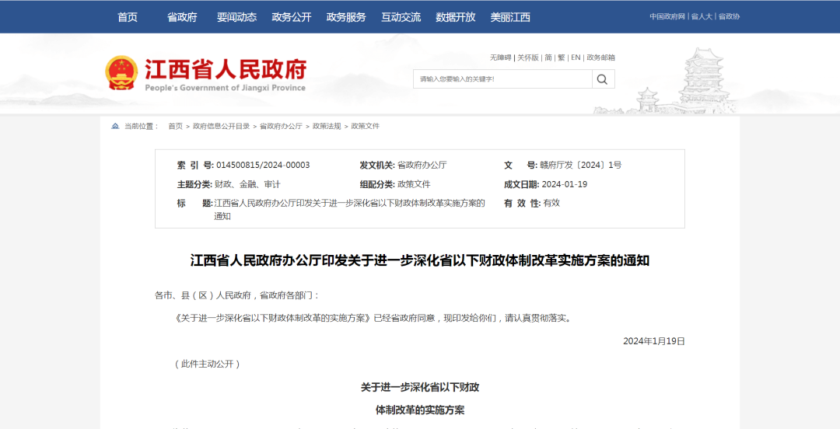Switch to 关怀版 view

click(x=528, y=58)
